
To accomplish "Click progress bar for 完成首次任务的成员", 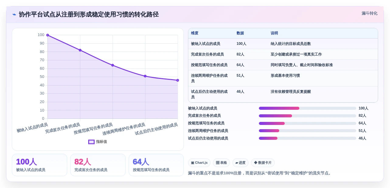I will pyautogui.click(x=308, y=116).
